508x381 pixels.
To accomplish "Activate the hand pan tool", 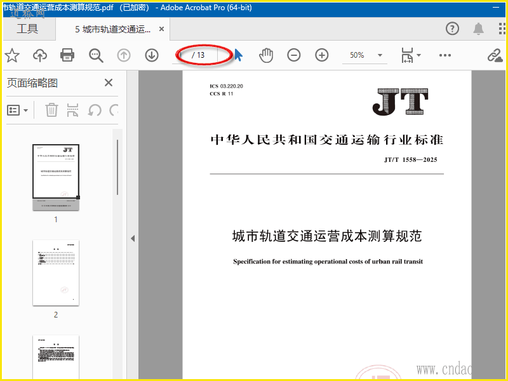I will coord(266,55).
